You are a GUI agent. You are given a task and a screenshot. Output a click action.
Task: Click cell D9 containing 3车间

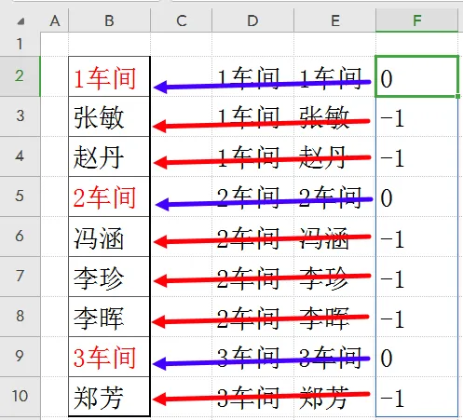tap(252, 357)
